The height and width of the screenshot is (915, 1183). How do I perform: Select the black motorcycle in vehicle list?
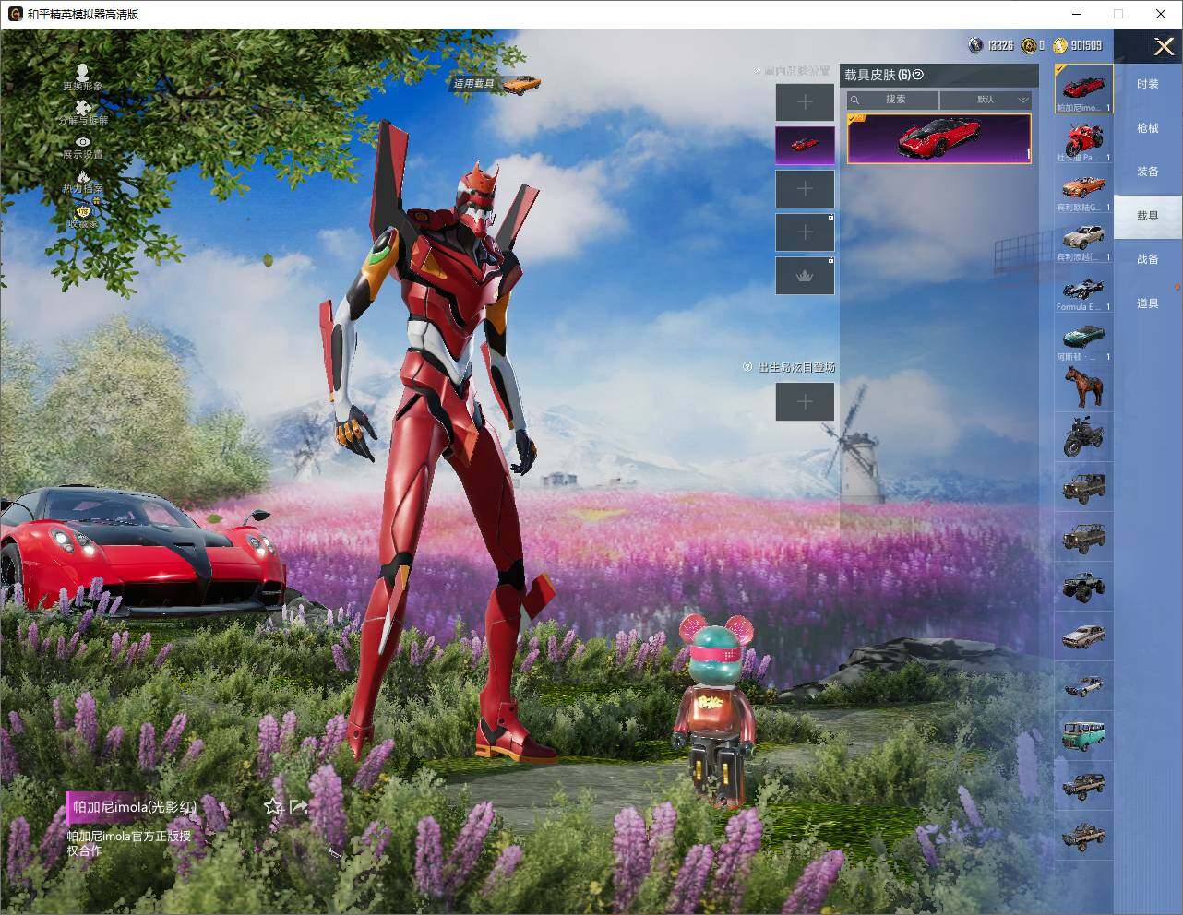click(x=1083, y=437)
